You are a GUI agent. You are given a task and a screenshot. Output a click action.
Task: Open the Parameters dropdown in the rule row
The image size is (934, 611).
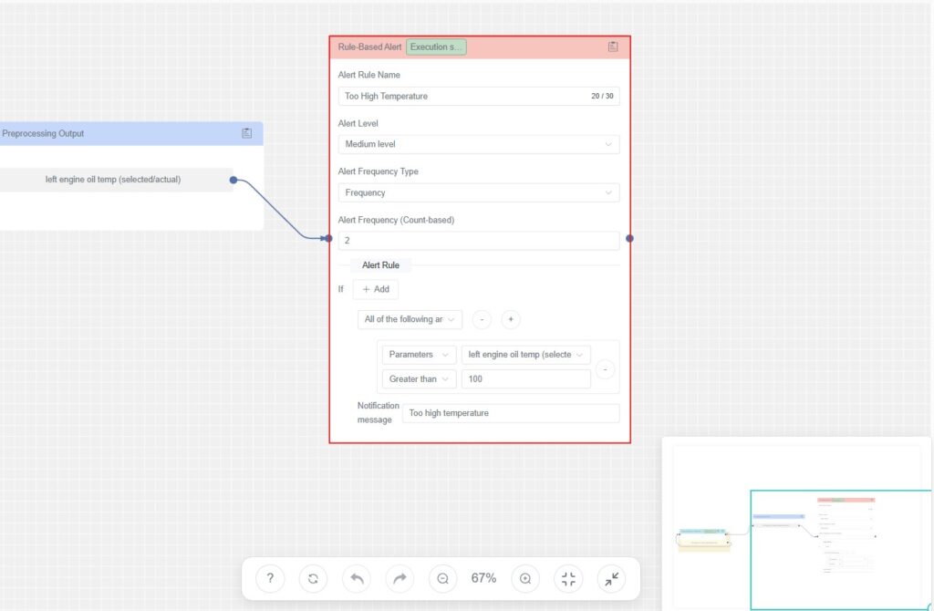(419, 354)
